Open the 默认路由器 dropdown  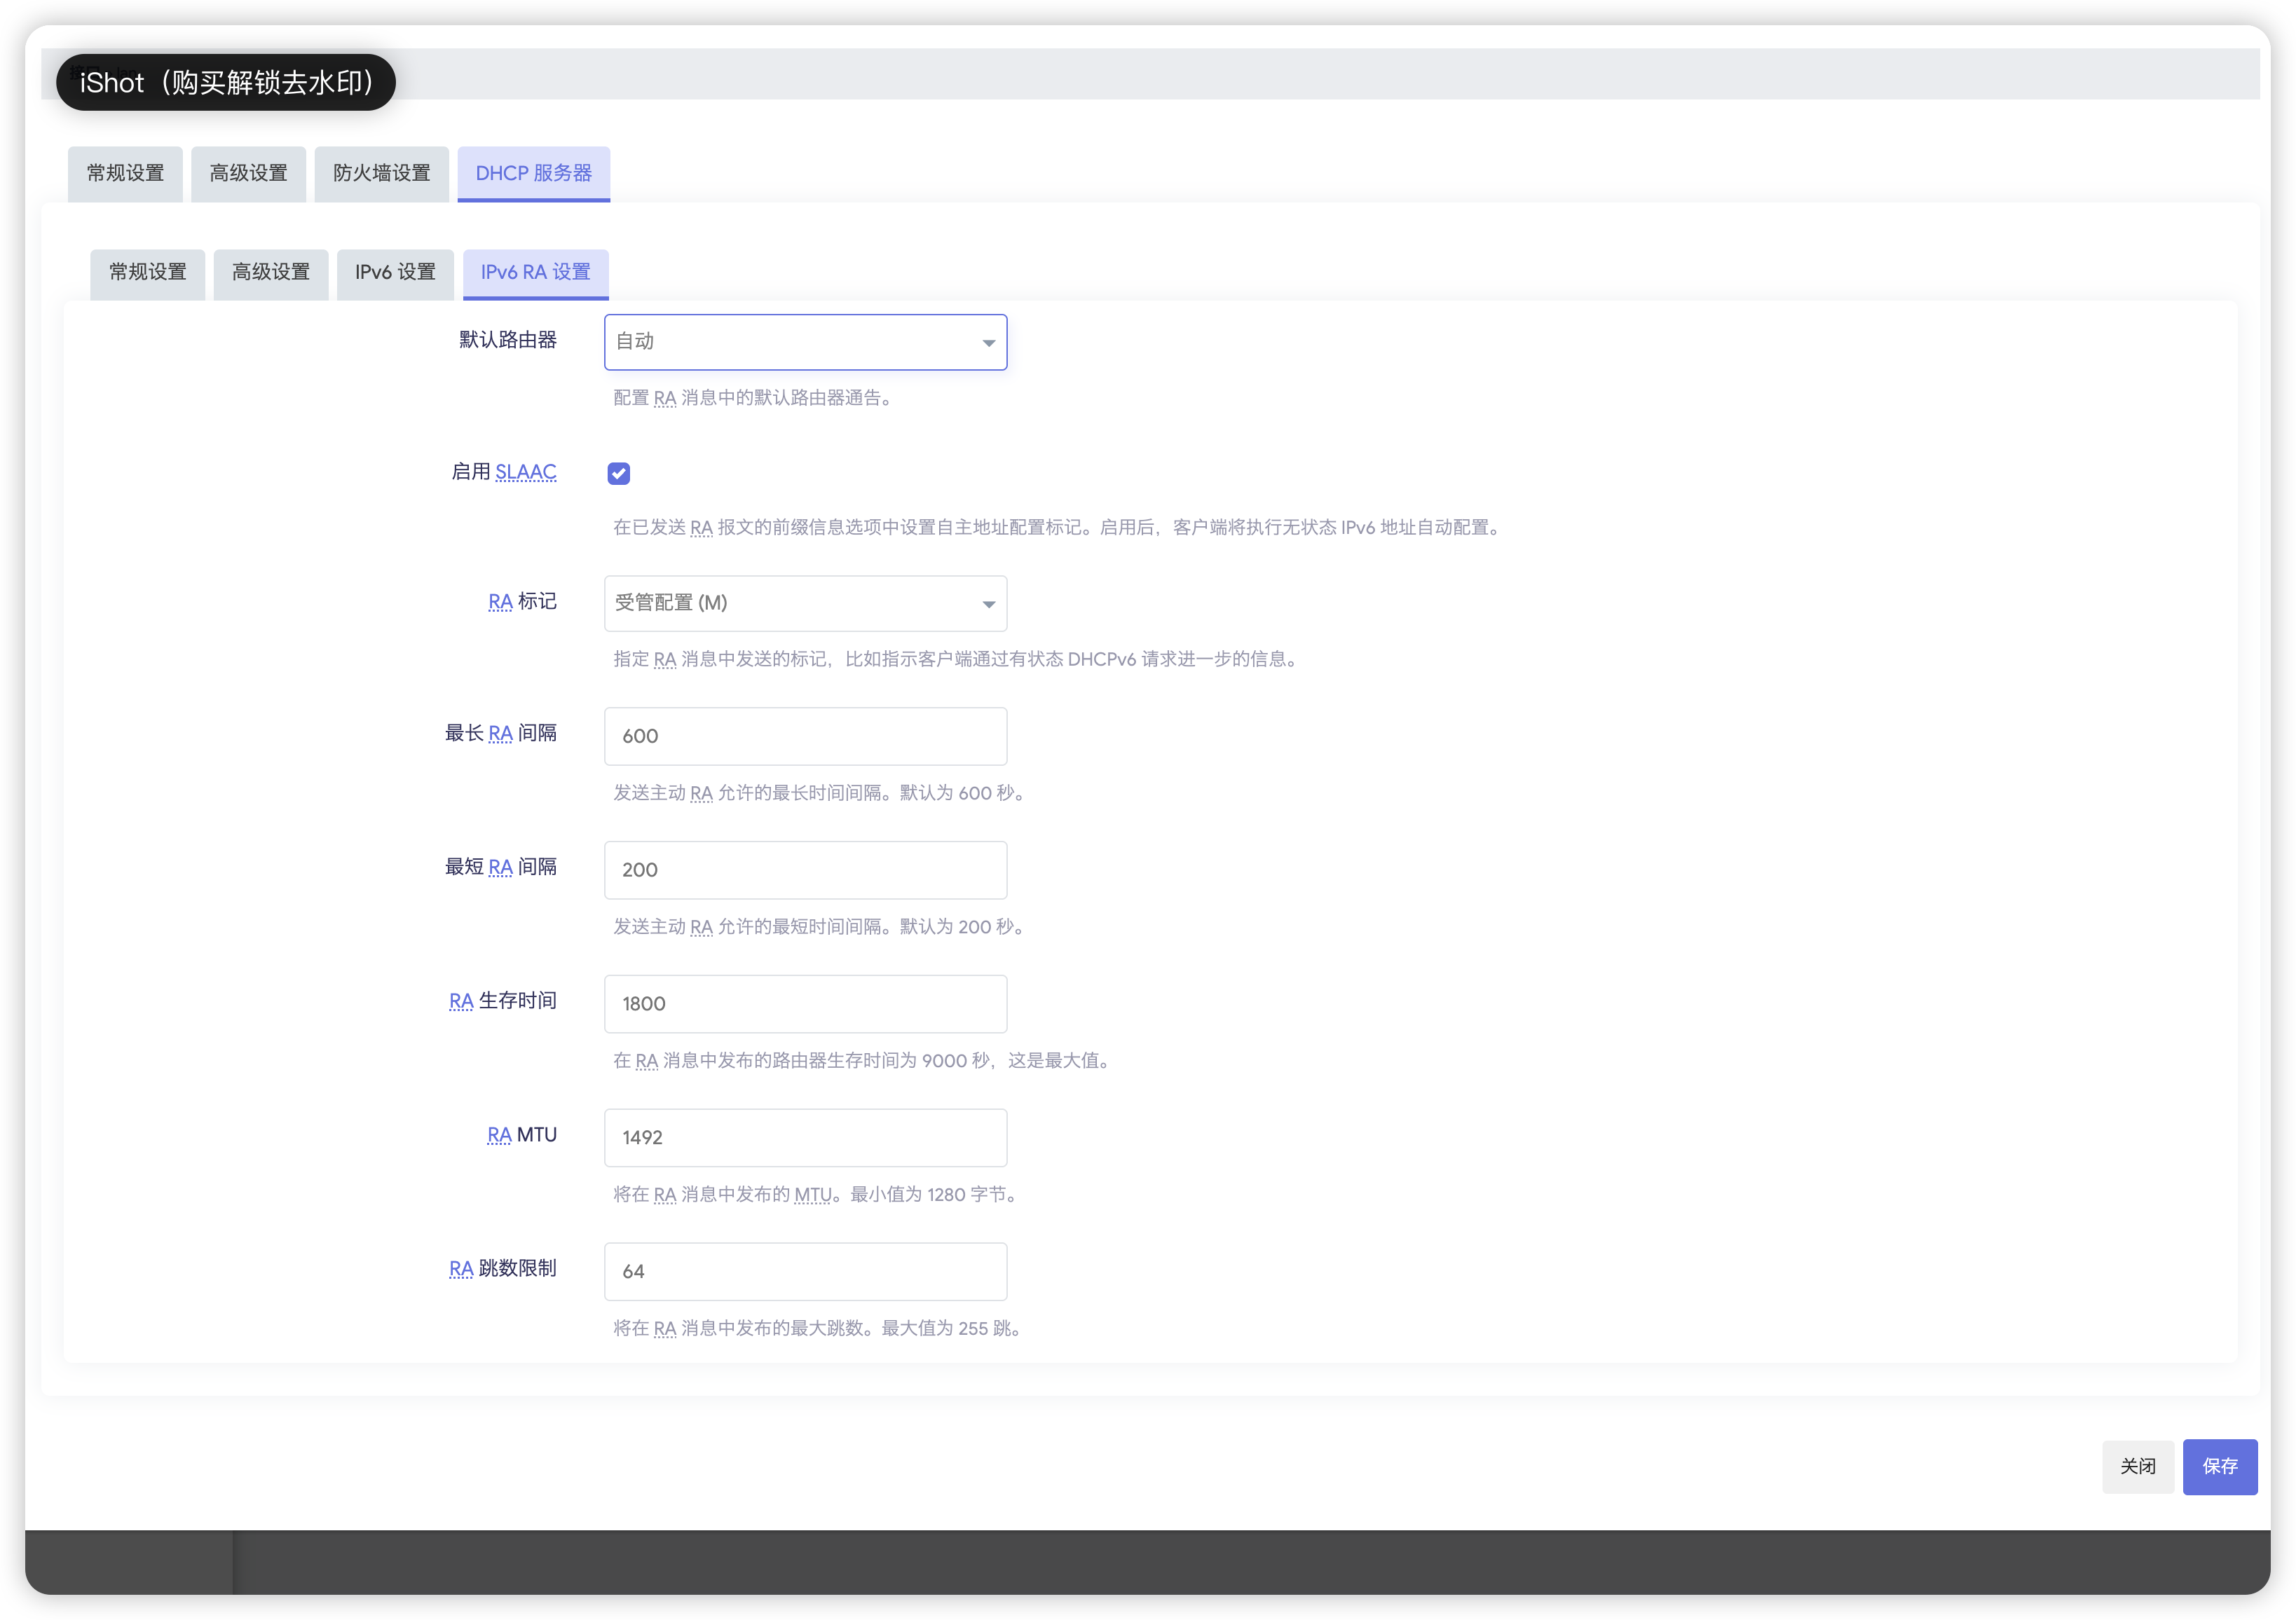pos(805,342)
